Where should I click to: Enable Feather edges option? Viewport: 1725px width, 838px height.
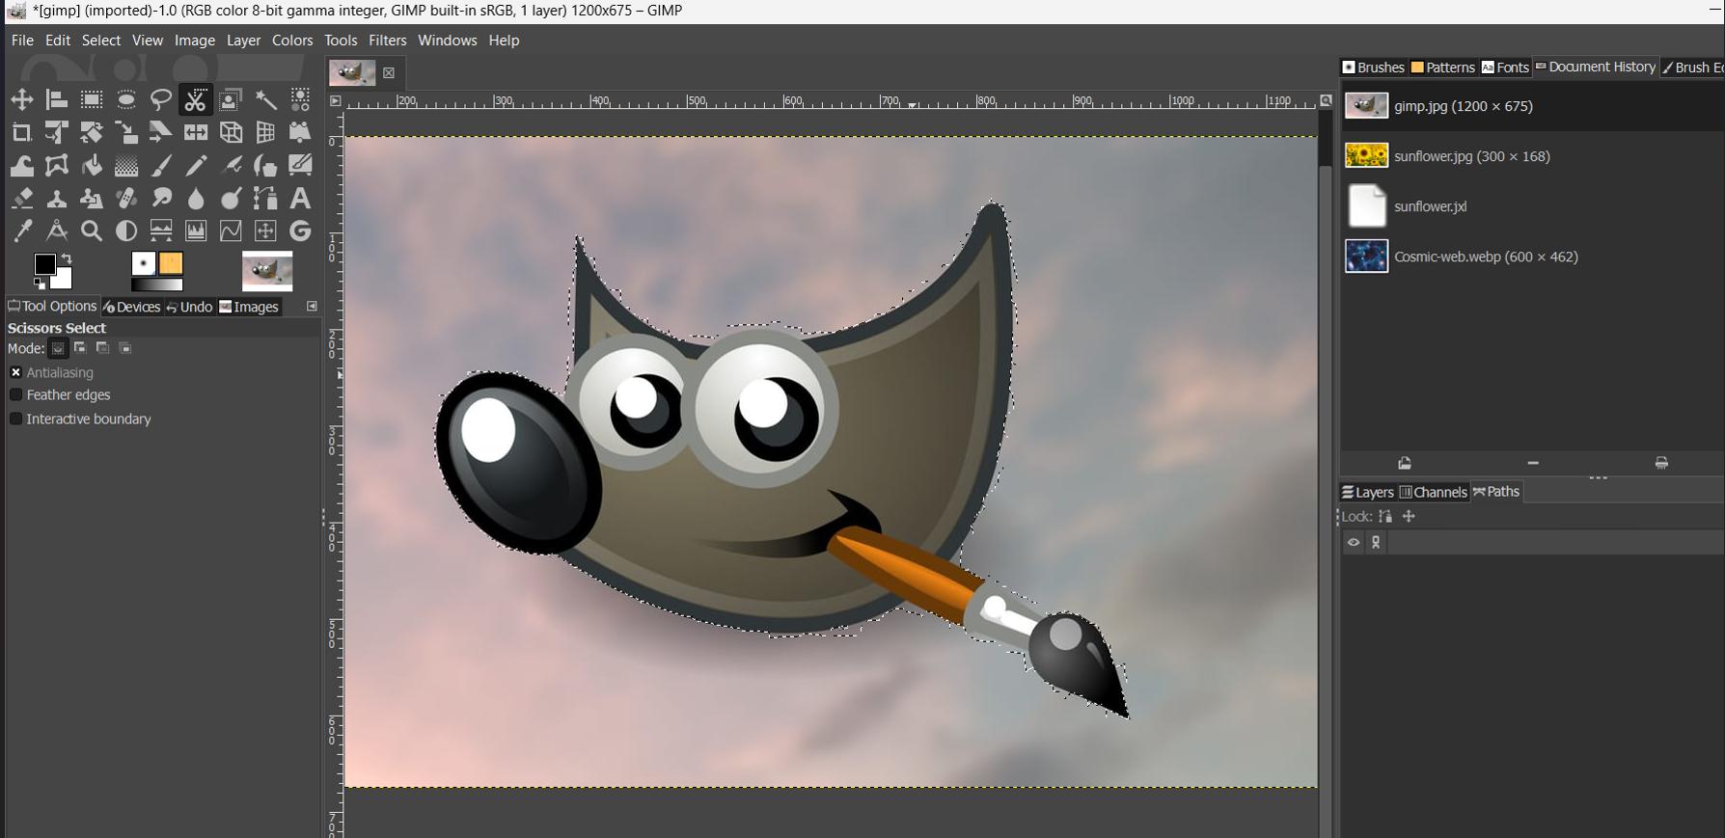pyautogui.click(x=15, y=394)
